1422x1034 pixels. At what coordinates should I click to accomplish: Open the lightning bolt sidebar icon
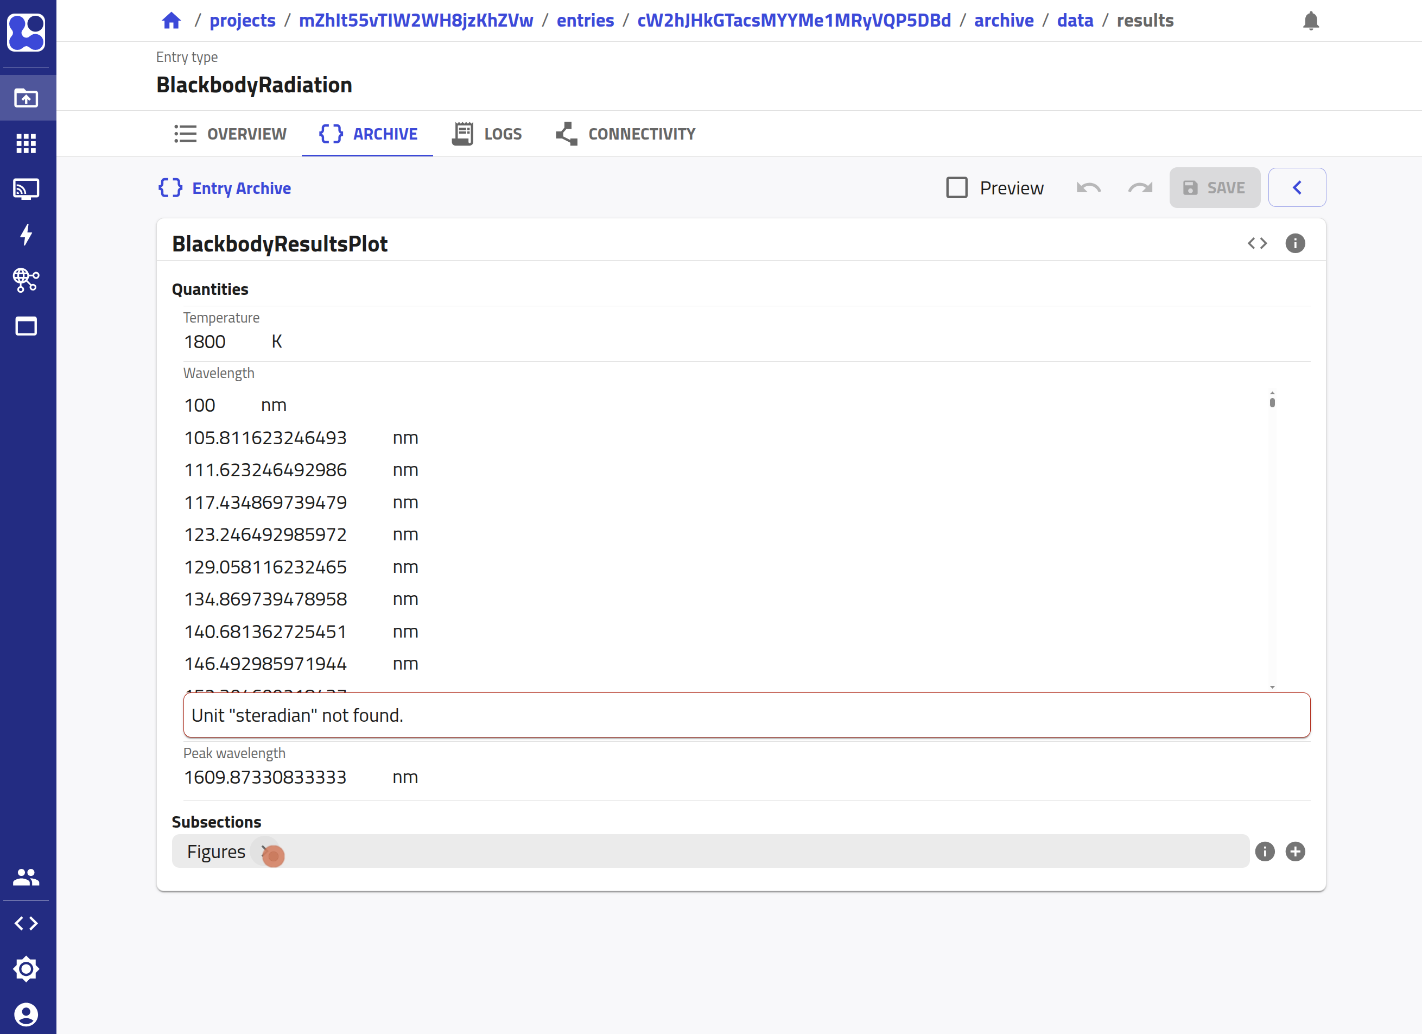(27, 235)
